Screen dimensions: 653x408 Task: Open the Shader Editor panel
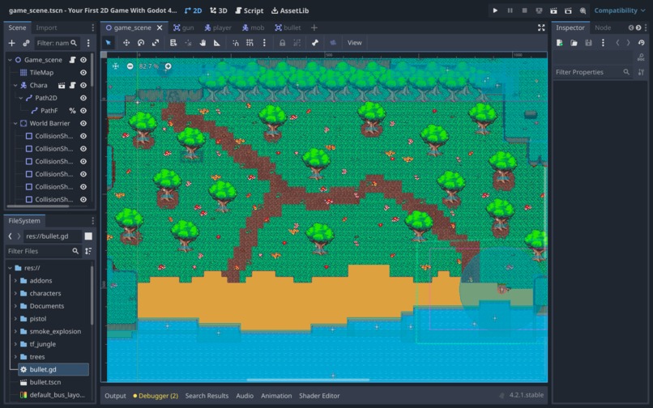[319, 396]
